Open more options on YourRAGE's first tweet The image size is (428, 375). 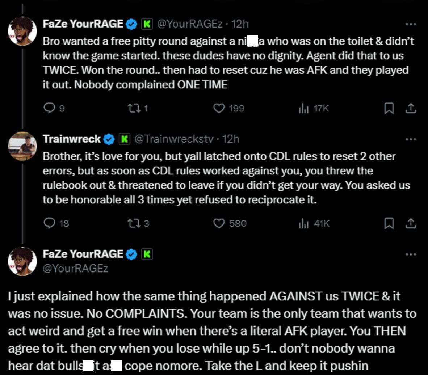pyautogui.click(x=411, y=24)
